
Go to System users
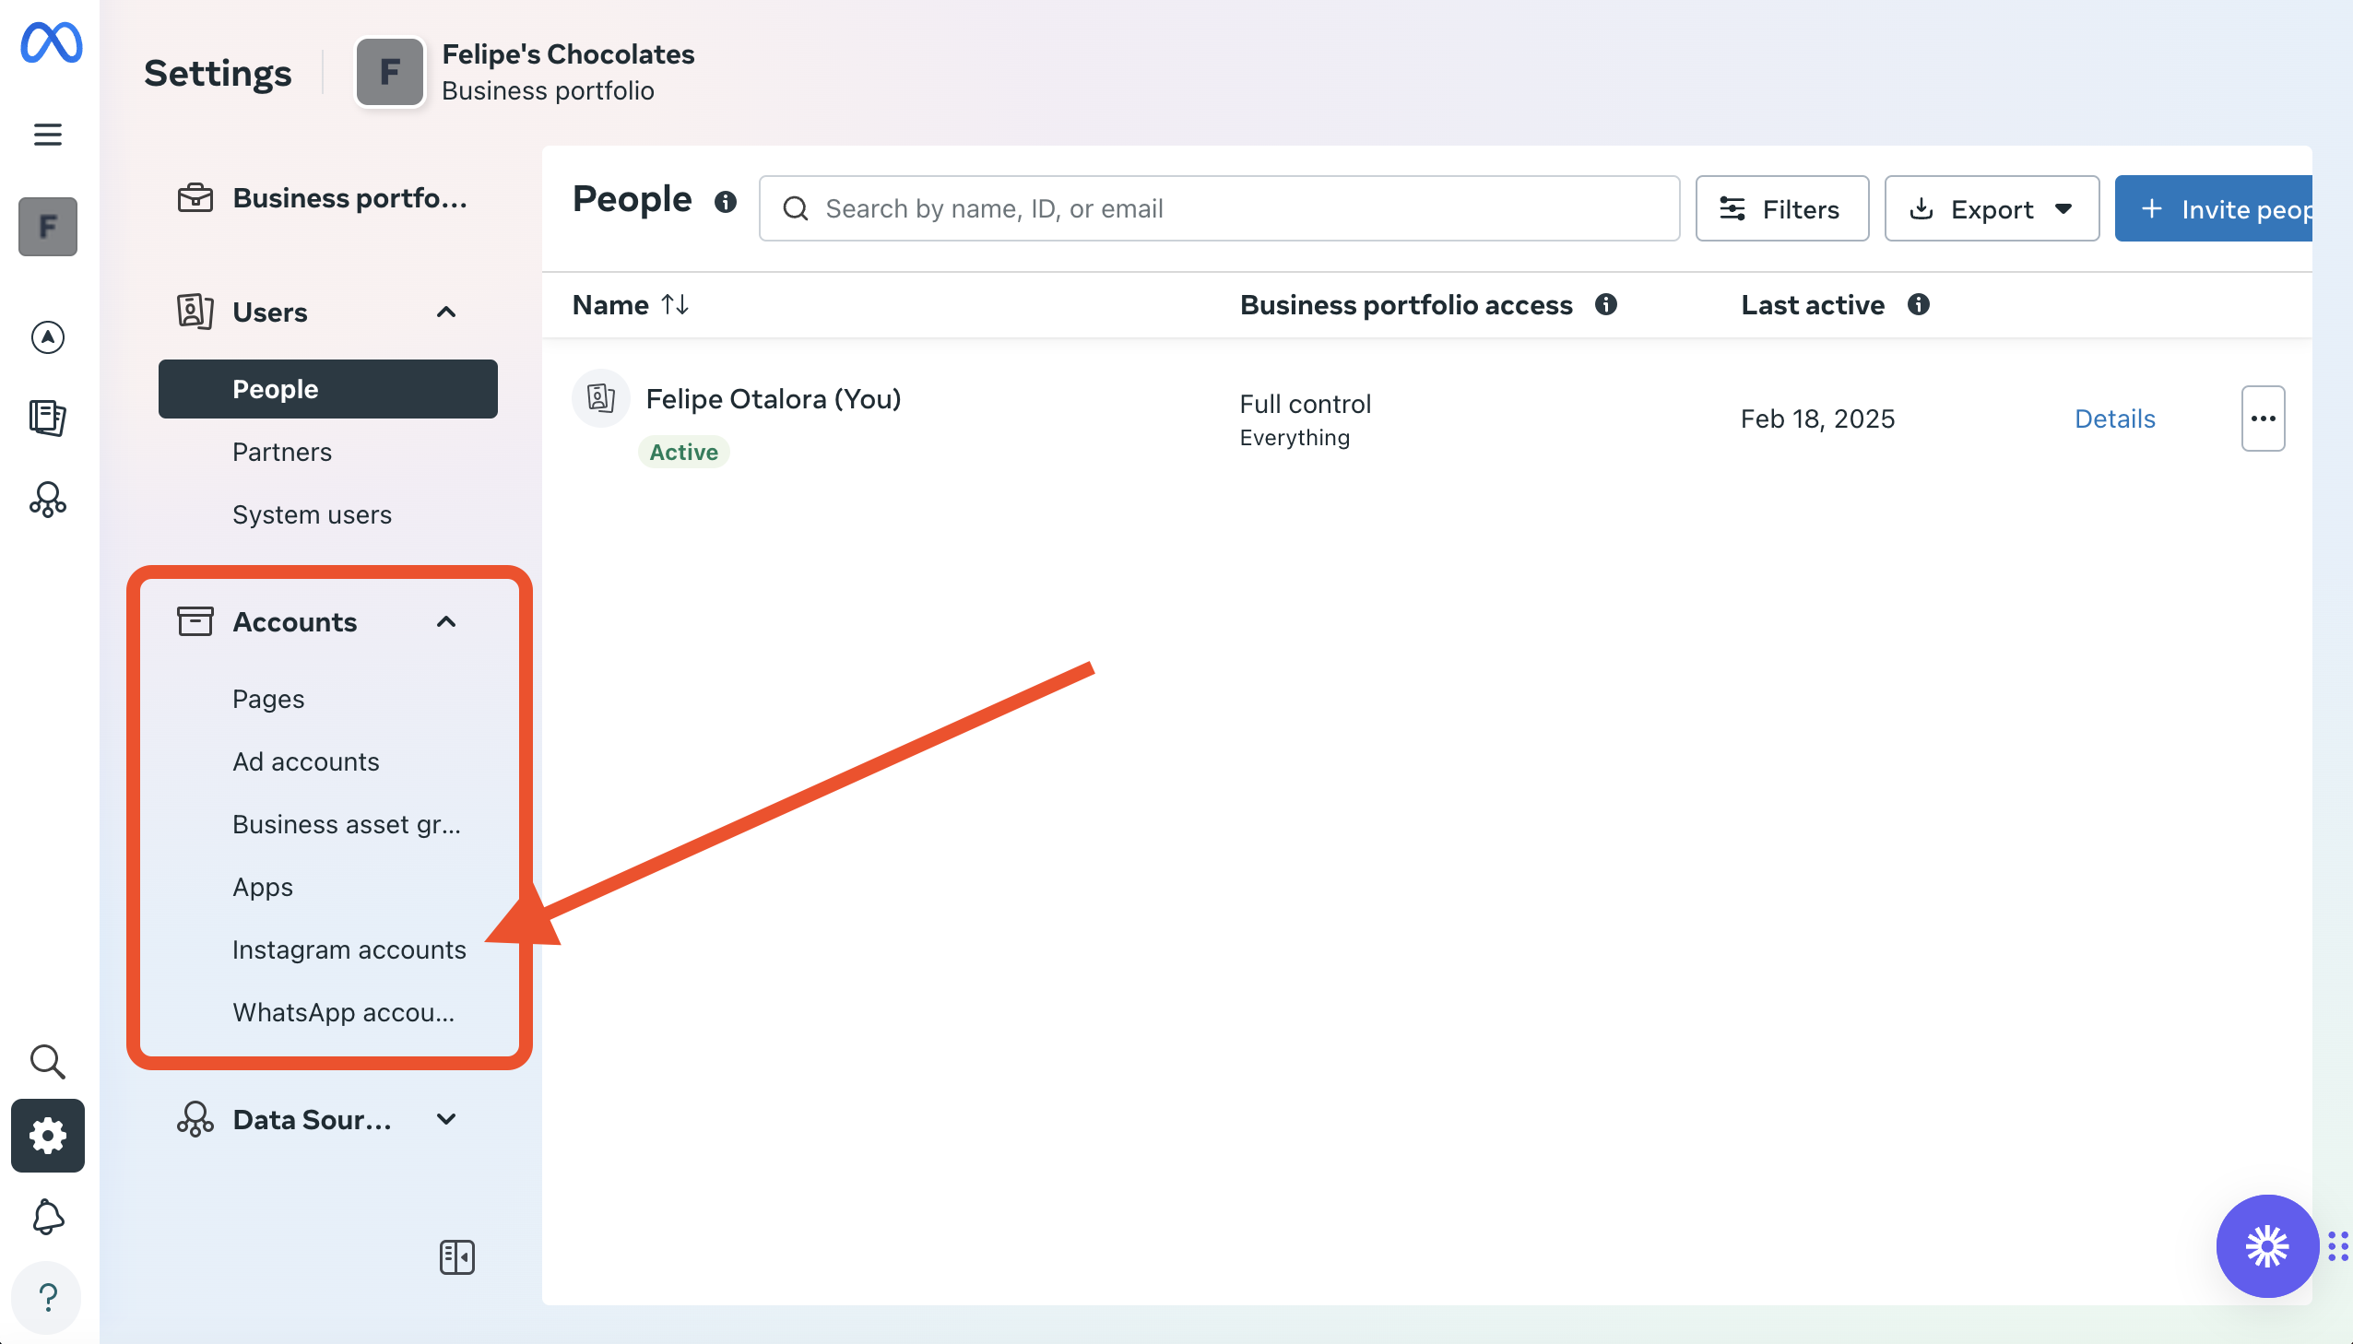pyautogui.click(x=312, y=514)
